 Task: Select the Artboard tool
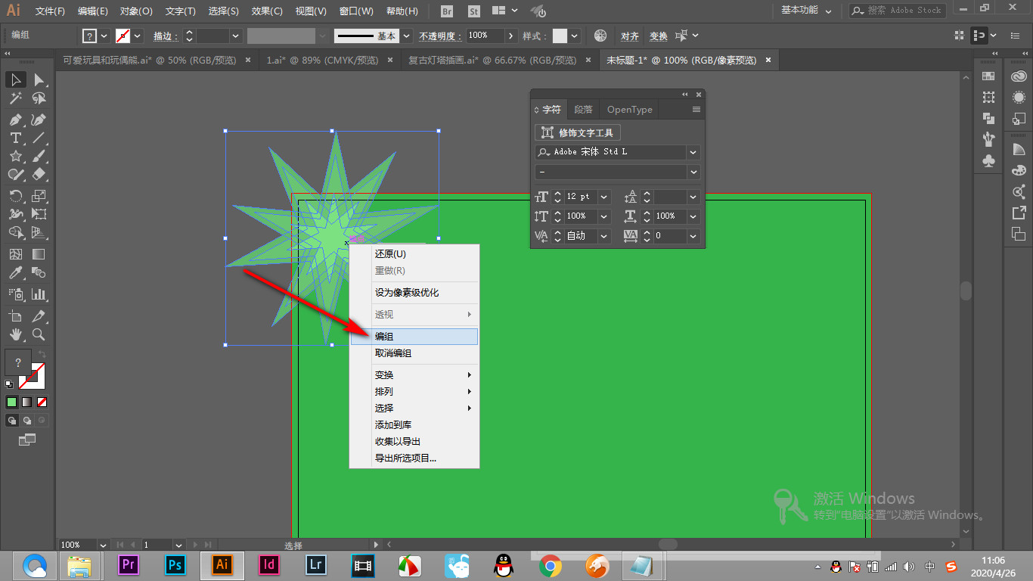click(15, 315)
